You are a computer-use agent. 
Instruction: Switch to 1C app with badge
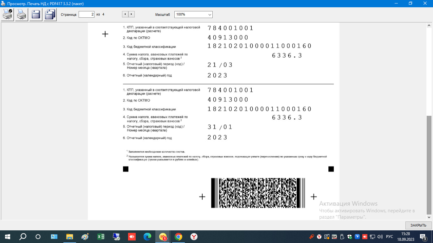click(163, 237)
